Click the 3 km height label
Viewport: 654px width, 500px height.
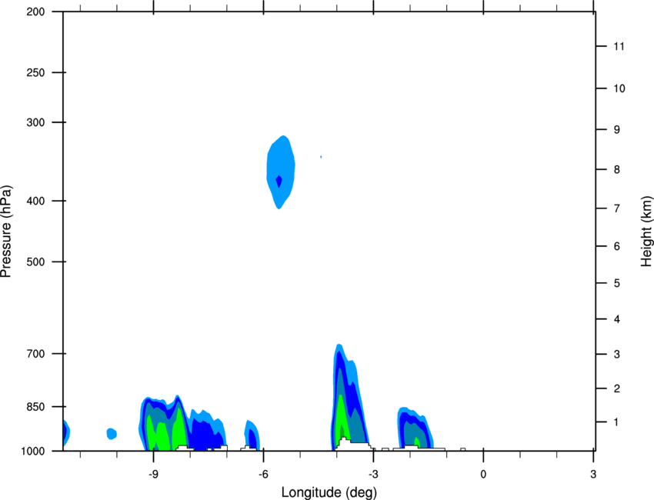[617, 355]
